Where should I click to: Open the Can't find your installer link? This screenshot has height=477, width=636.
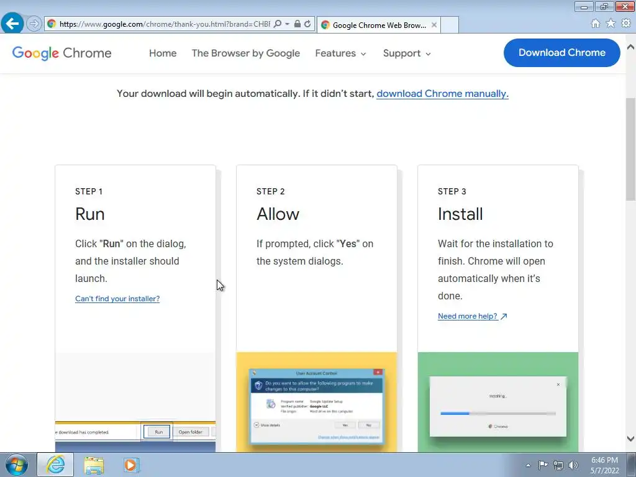pos(117,299)
